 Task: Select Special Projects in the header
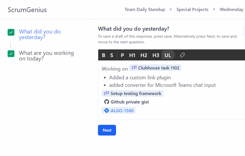[192, 9]
